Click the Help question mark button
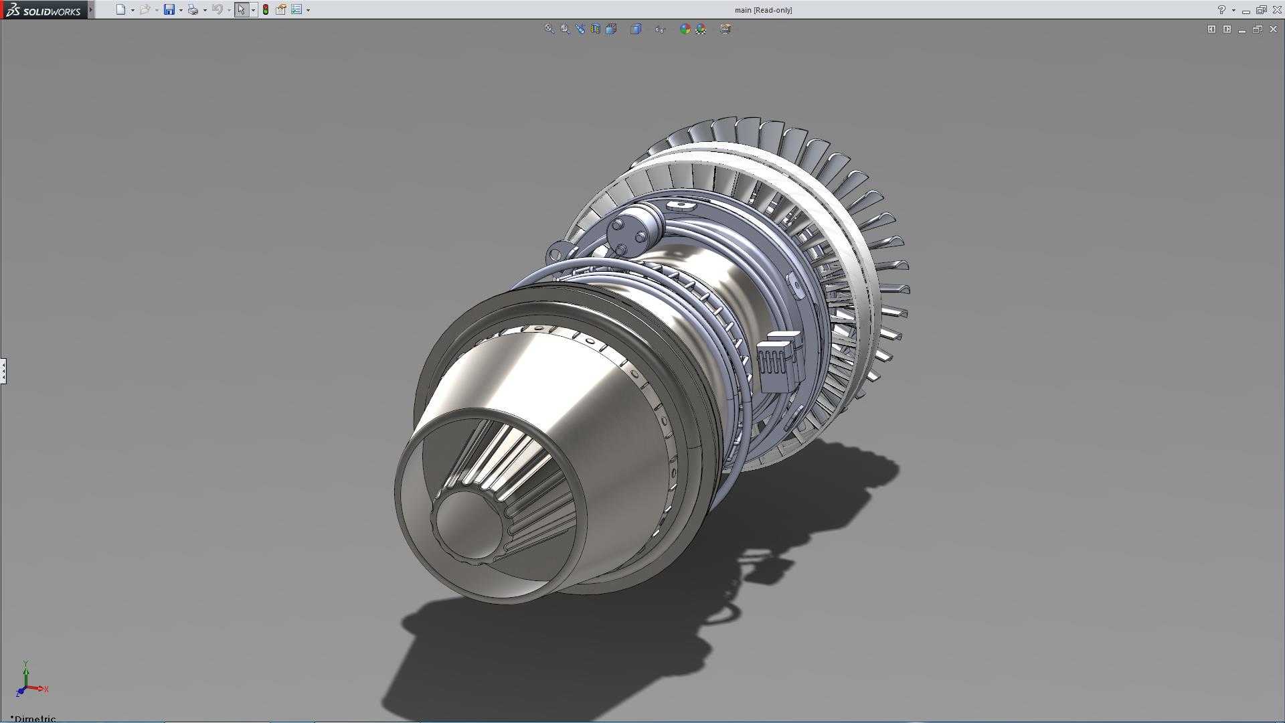 click(1221, 9)
